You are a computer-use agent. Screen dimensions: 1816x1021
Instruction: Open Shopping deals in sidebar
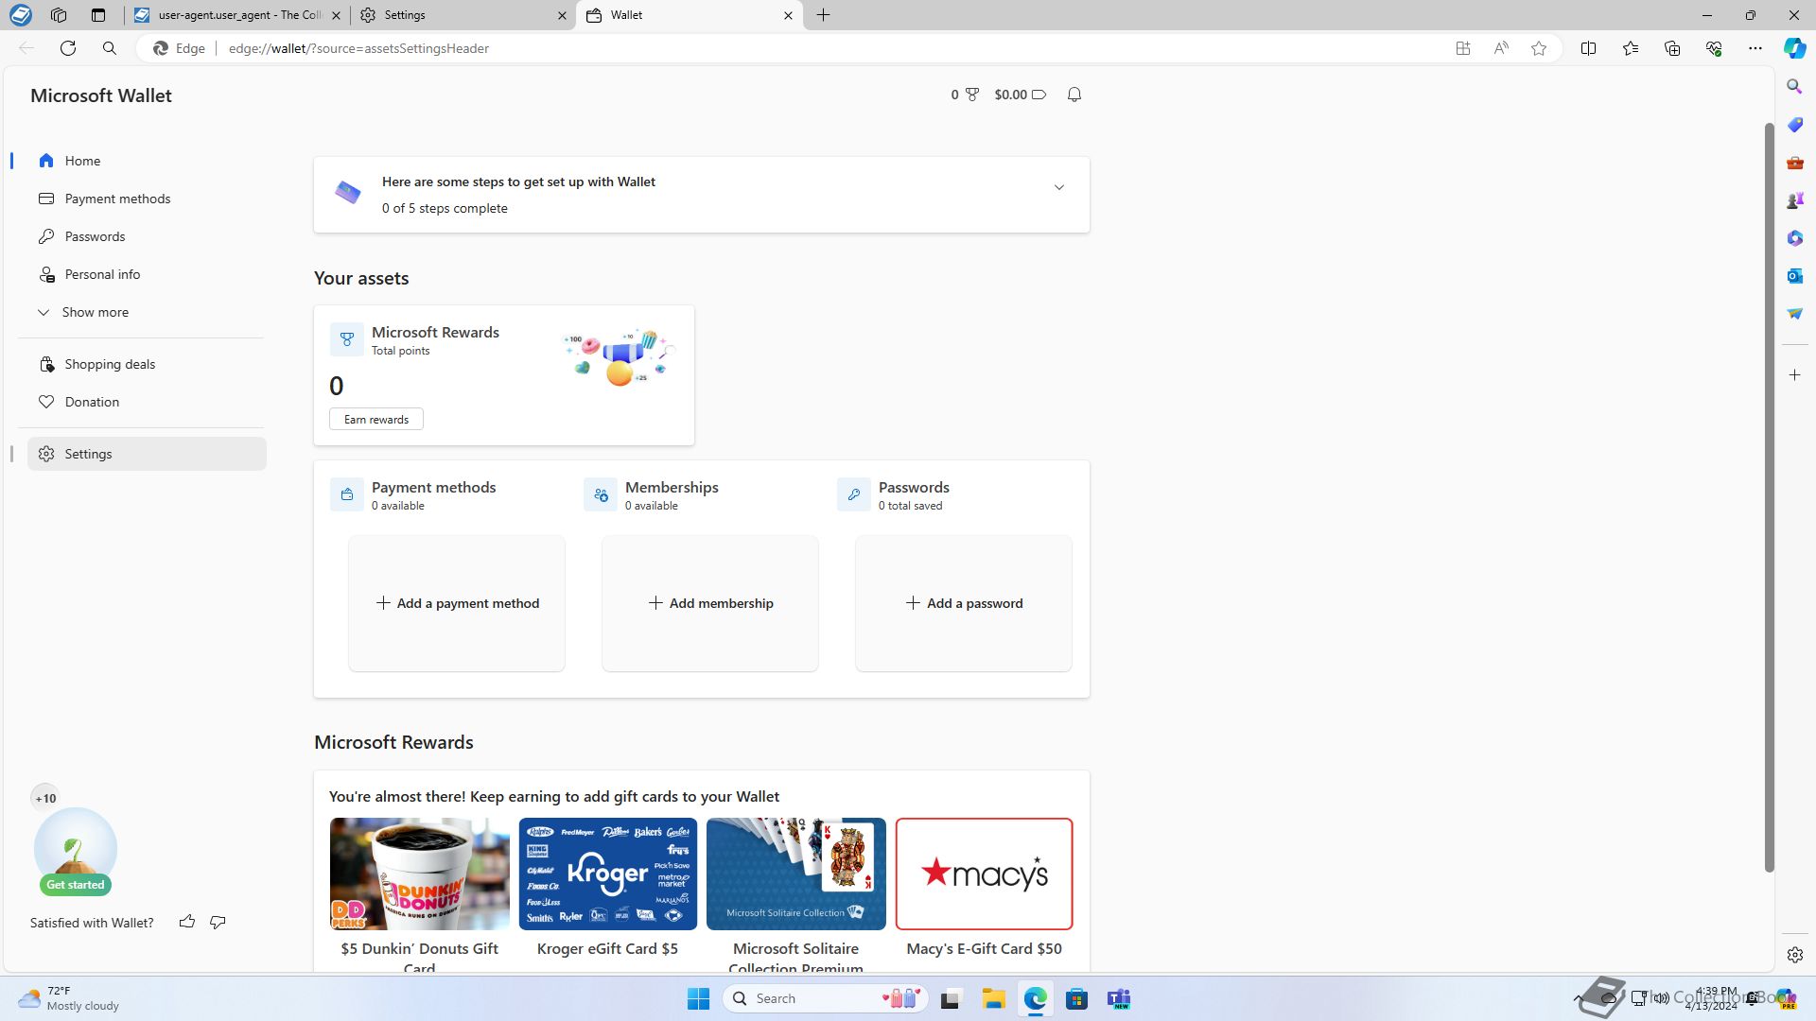[x=147, y=364]
